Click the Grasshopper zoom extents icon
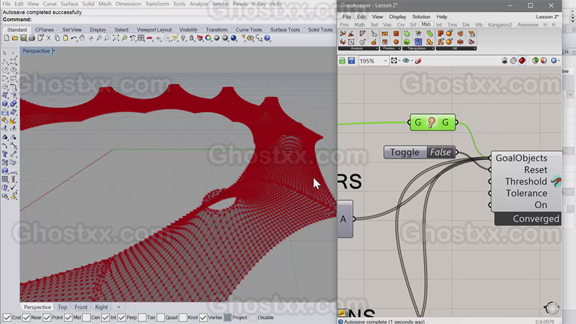This screenshot has width=576, height=324. tap(394, 61)
